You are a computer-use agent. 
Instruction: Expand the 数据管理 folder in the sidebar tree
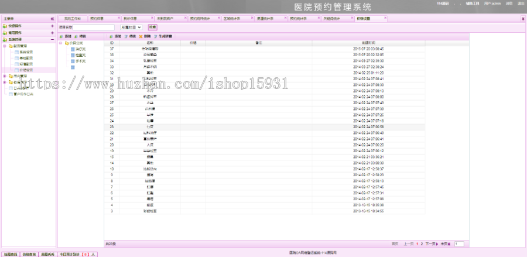pyautogui.click(x=5, y=82)
